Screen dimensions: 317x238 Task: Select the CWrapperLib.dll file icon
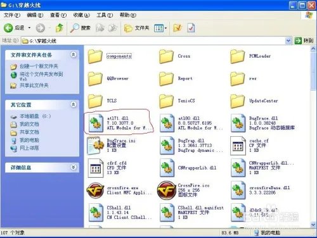167,168
